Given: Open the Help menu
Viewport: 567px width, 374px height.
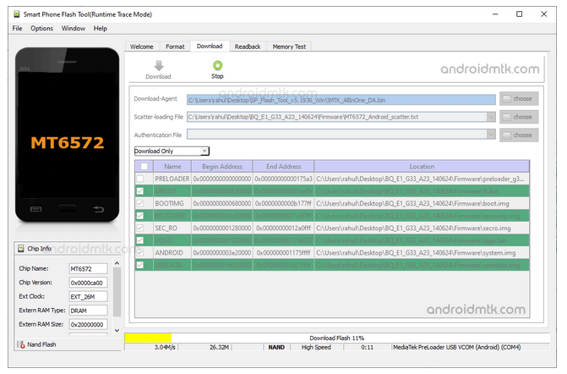Looking at the screenshot, I should [x=101, y=28].
